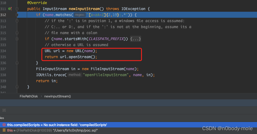Click CLASSPATH_PREFIX constant on line 316

pos(106,39)
